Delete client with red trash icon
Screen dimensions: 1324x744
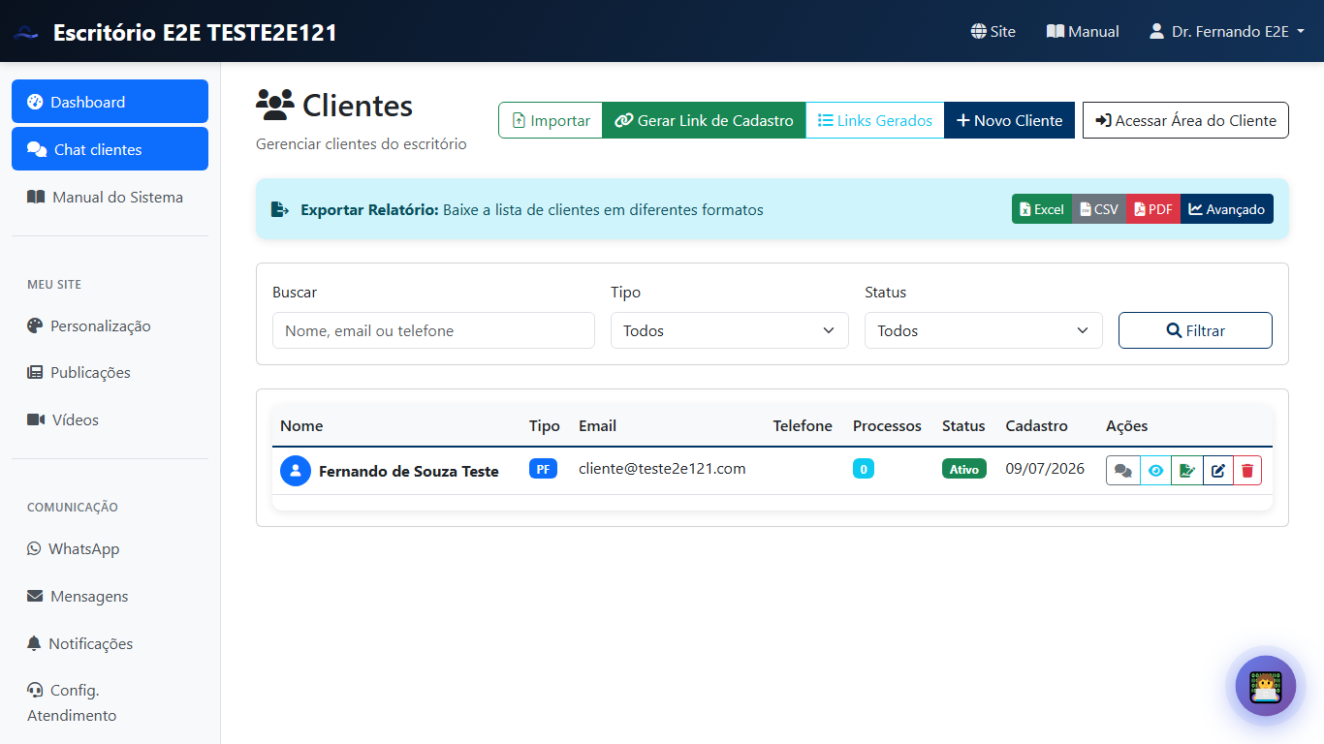click(x=1247, y=471)
